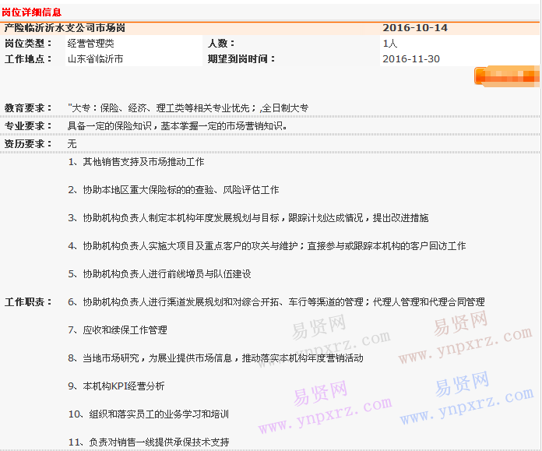The width and height of the screenshot is (542, 451).
Task: Click duty 4 about 客户回访工作
Action: [267, 246]
